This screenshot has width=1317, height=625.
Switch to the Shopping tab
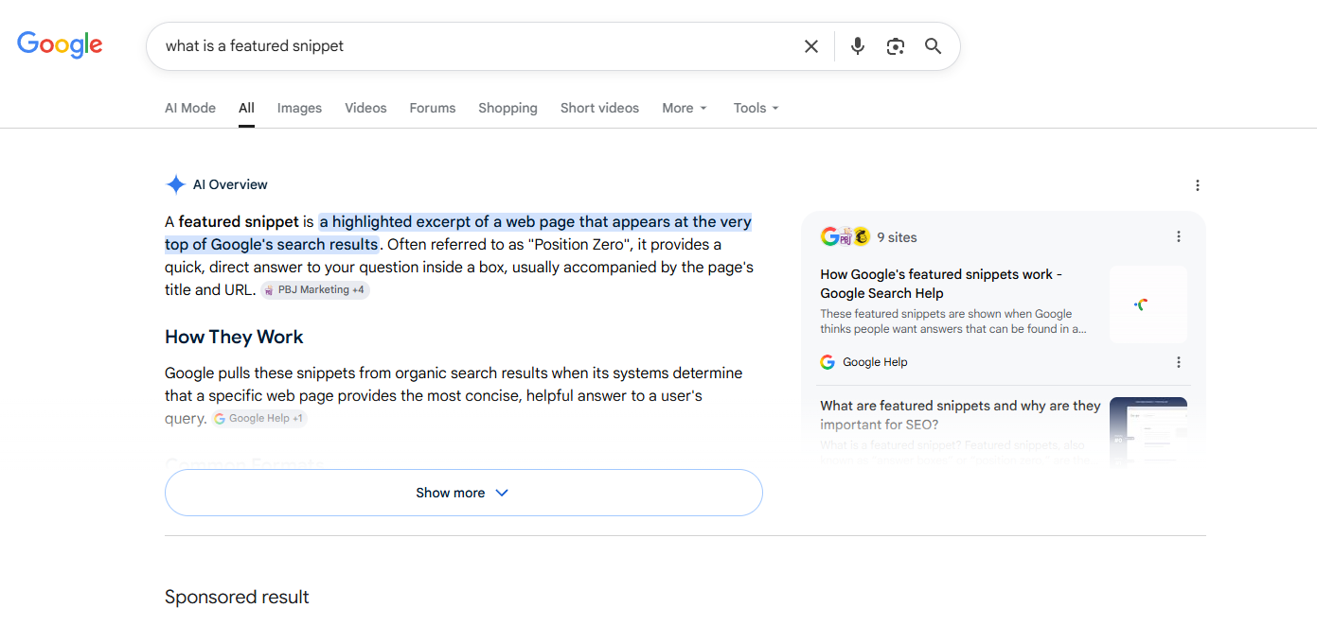coord(507,108)
